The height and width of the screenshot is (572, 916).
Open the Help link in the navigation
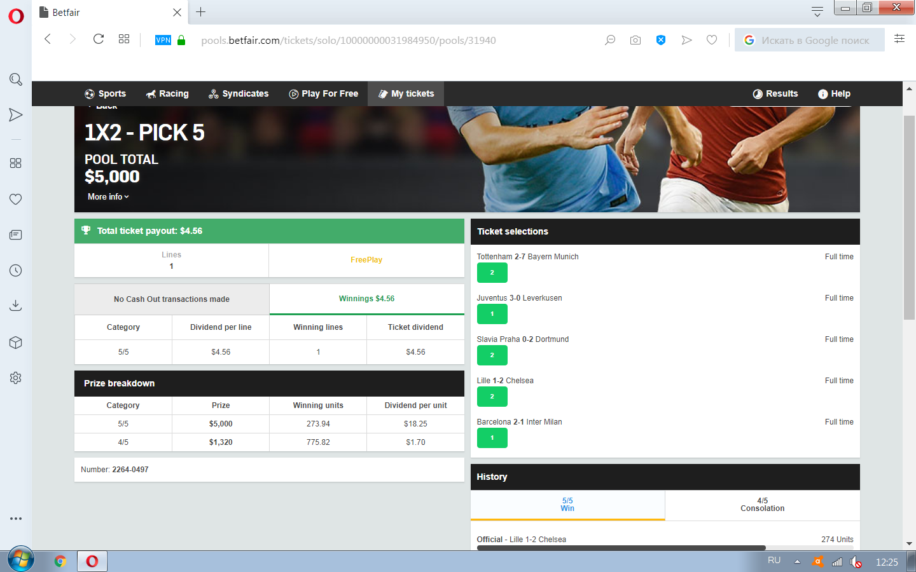pyautogui.click(x=834, y=93)
